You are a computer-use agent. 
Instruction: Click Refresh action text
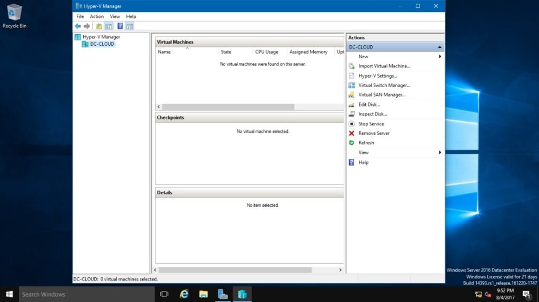pos(366,143)
